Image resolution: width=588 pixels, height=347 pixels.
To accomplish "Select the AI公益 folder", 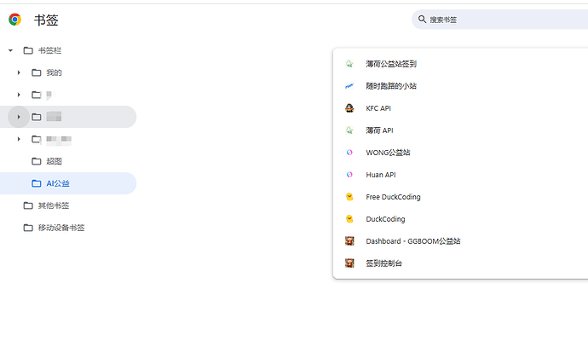I will (x=58, y=183).
